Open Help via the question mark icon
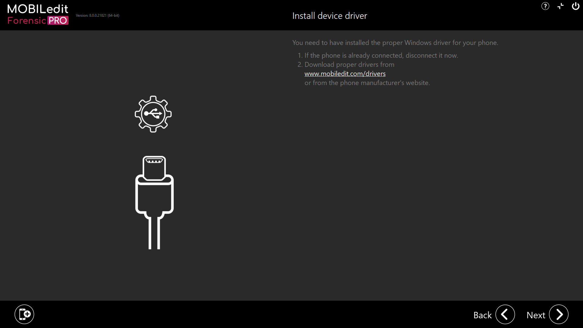This screenshot has width=583, height=328. [545, 6]
